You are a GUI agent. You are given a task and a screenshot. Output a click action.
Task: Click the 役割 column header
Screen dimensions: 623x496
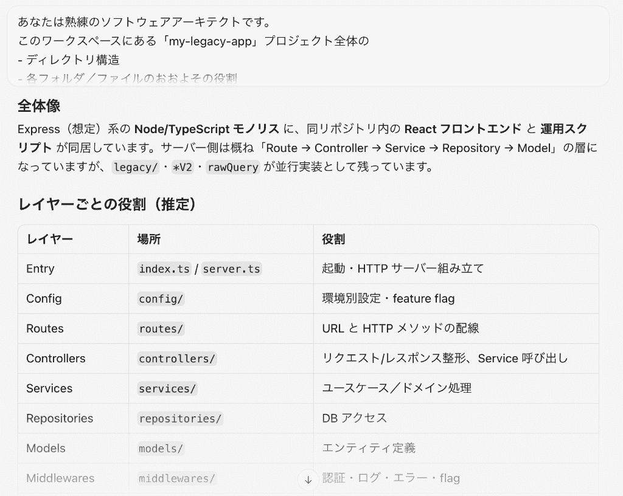[x=333, y=239]
